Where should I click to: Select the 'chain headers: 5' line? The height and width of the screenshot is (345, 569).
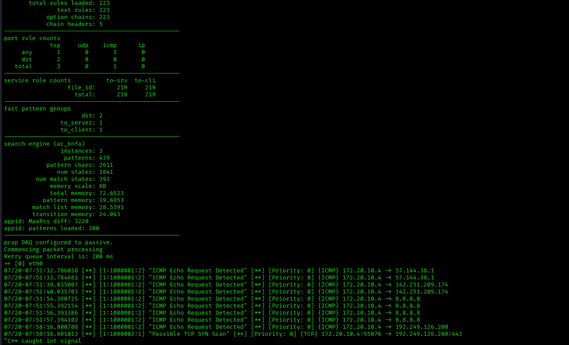click(74, 24)
